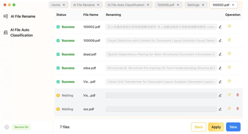The image size is (248, 134).
Task: Click the edit pencil icon for 100002.pdf
Action: tap(220, 27)
